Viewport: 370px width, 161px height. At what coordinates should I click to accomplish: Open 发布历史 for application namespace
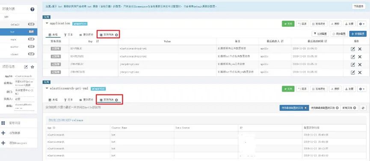click(319, 24)
